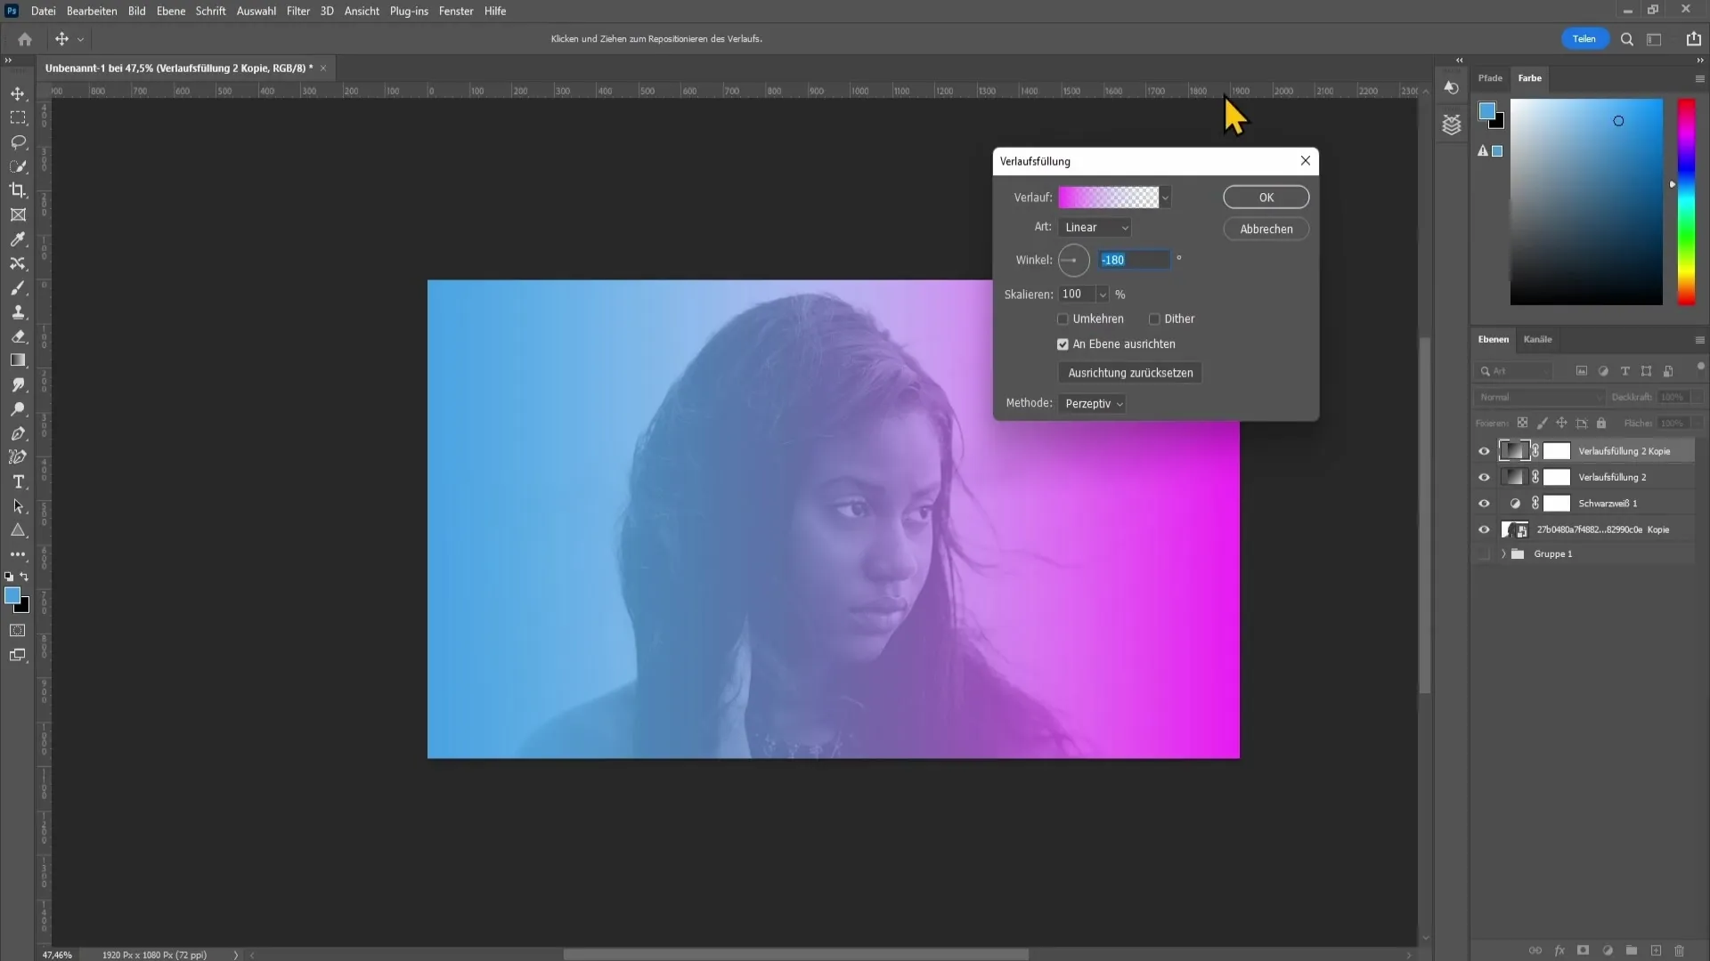The width and height of the screenshot is (1710, 961).
Task: Open the Home screen icon
Action: pyautogui.click(x=25, y=39)
